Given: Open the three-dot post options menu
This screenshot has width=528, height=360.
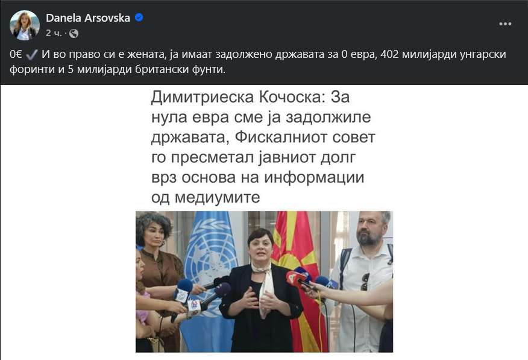Looking at the screenshot, I should point(505,24).
